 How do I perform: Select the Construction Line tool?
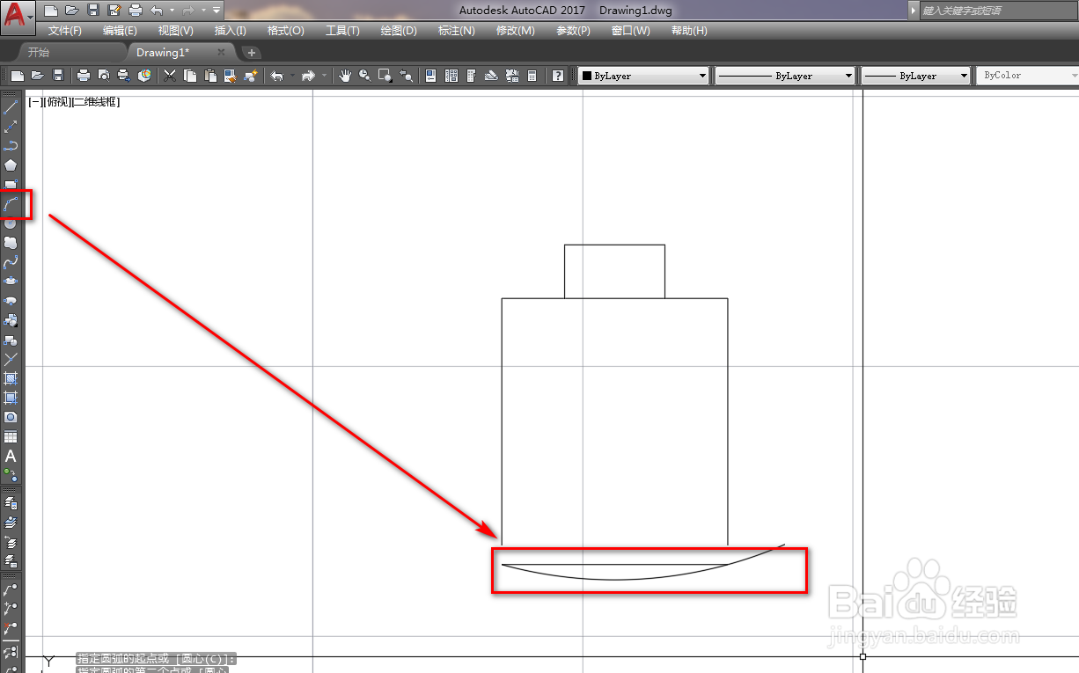[x=11, y=127]
